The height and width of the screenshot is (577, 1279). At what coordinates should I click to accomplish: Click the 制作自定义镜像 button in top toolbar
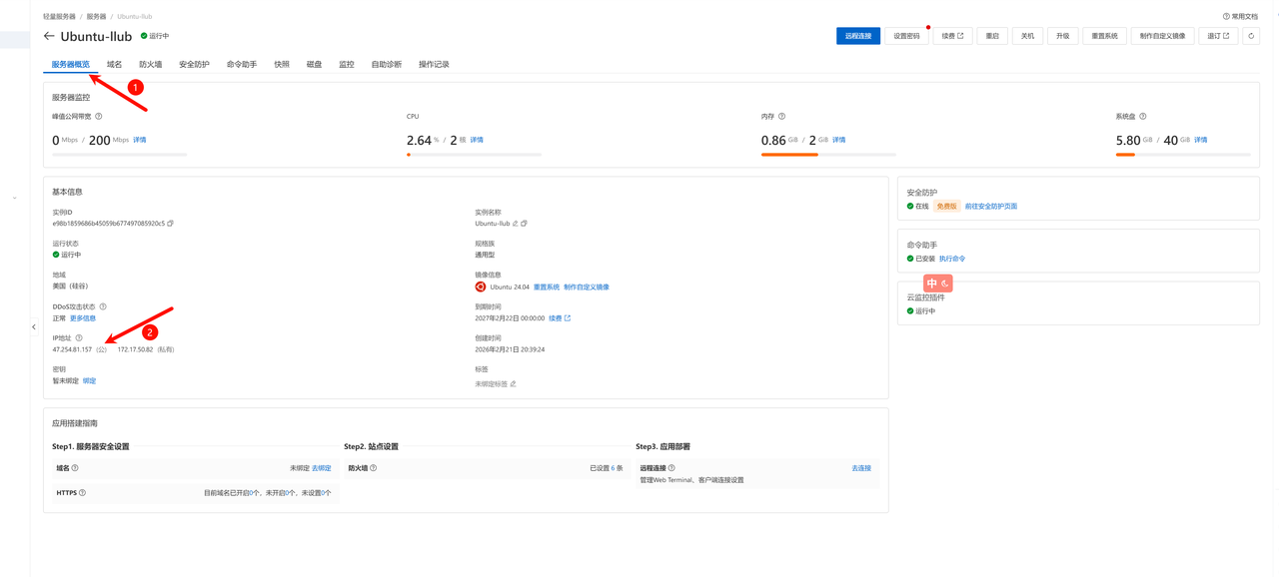(1163, 36)
